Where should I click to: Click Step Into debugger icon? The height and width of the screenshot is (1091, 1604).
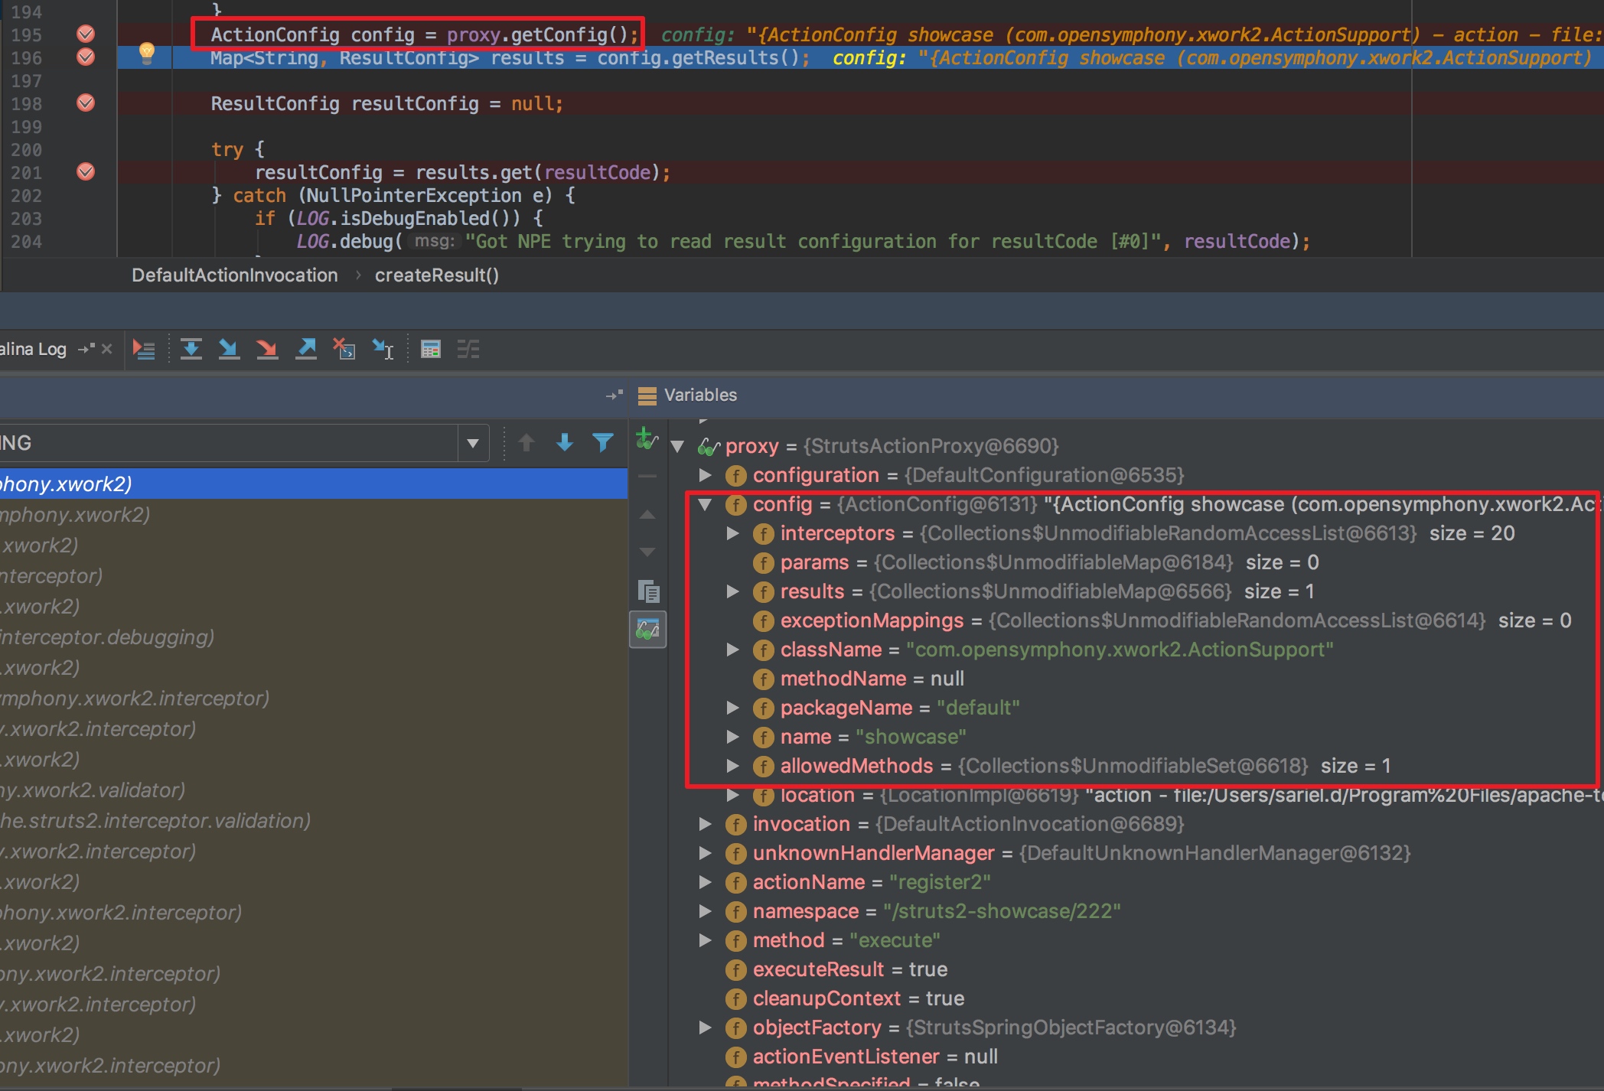[x=229, y=350]
